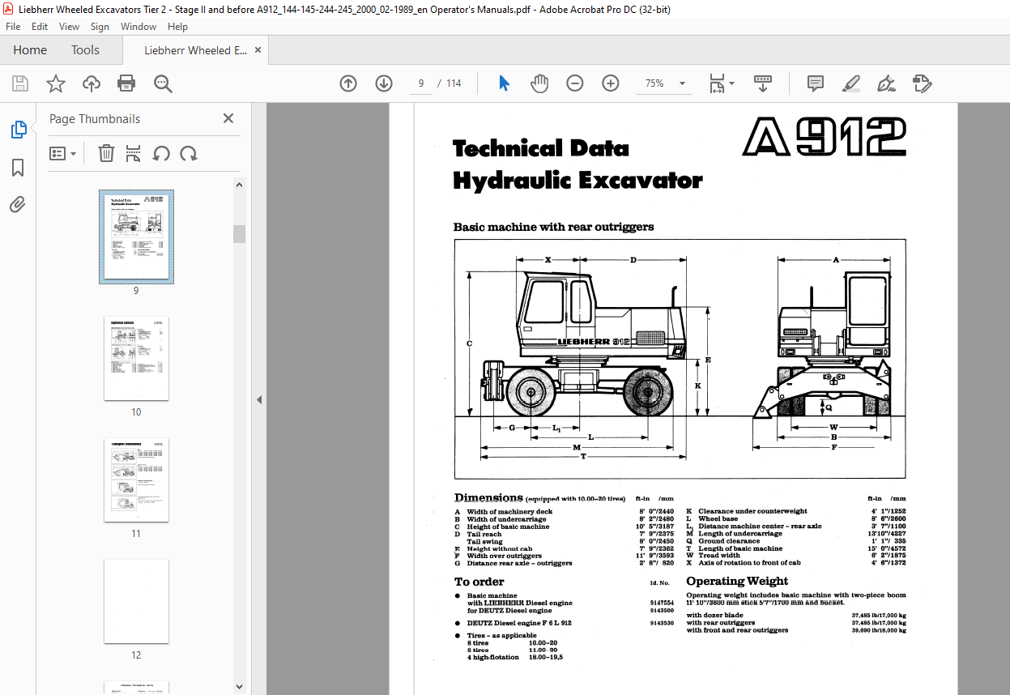Open the Bookmarks sidebar panel

(18, 168)
